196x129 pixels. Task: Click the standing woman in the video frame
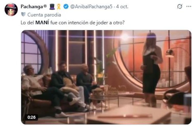[x=152, y=69]
